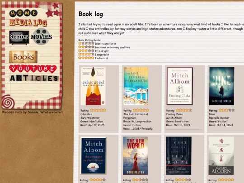Open the Articles cutout-letters link
244x183 pixels.
tap(34, 78)
